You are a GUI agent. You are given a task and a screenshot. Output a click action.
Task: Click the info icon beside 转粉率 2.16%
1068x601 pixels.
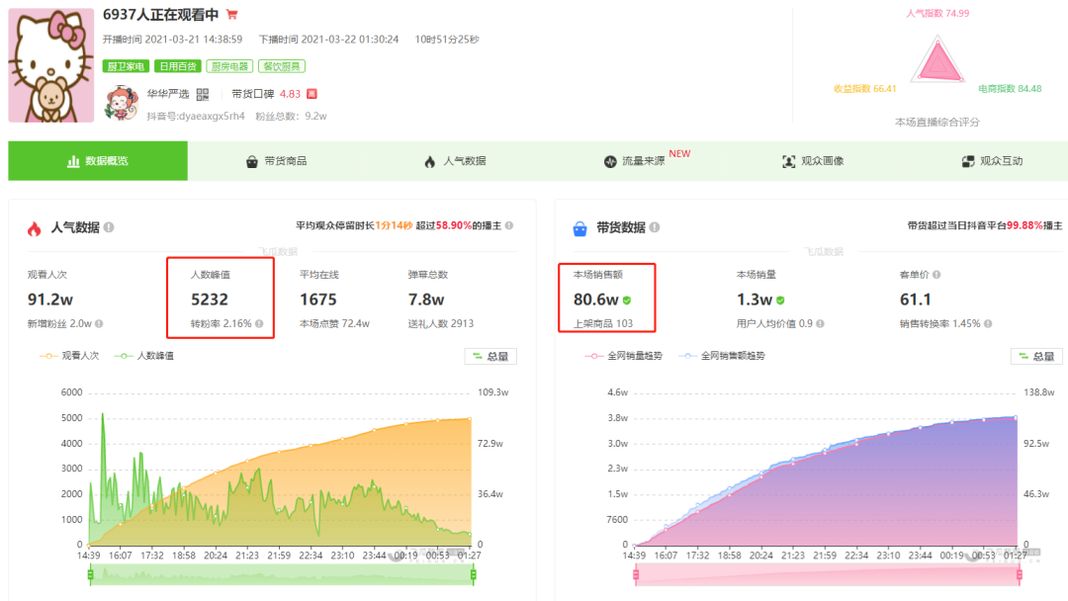(259, 324)
